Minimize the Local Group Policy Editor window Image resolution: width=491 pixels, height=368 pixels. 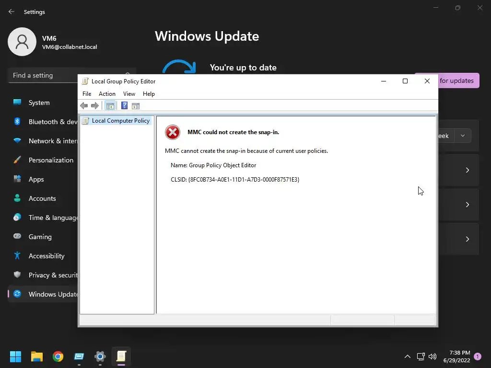(384, 81)
